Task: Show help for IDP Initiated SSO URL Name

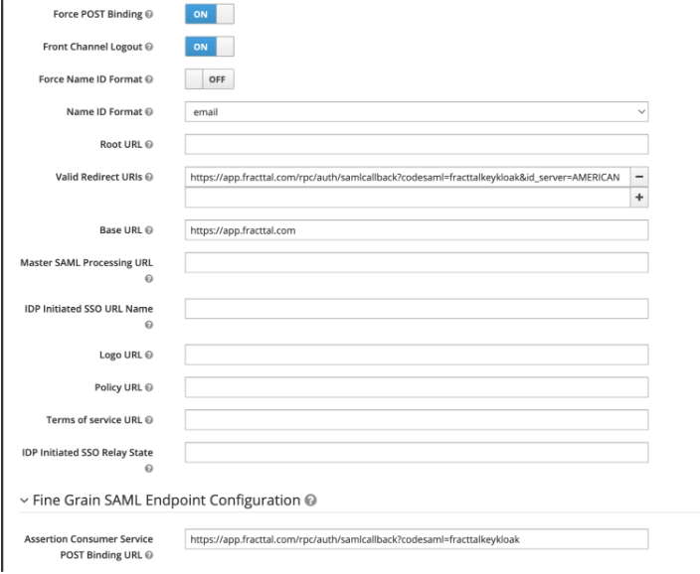Action: [149, 325]
